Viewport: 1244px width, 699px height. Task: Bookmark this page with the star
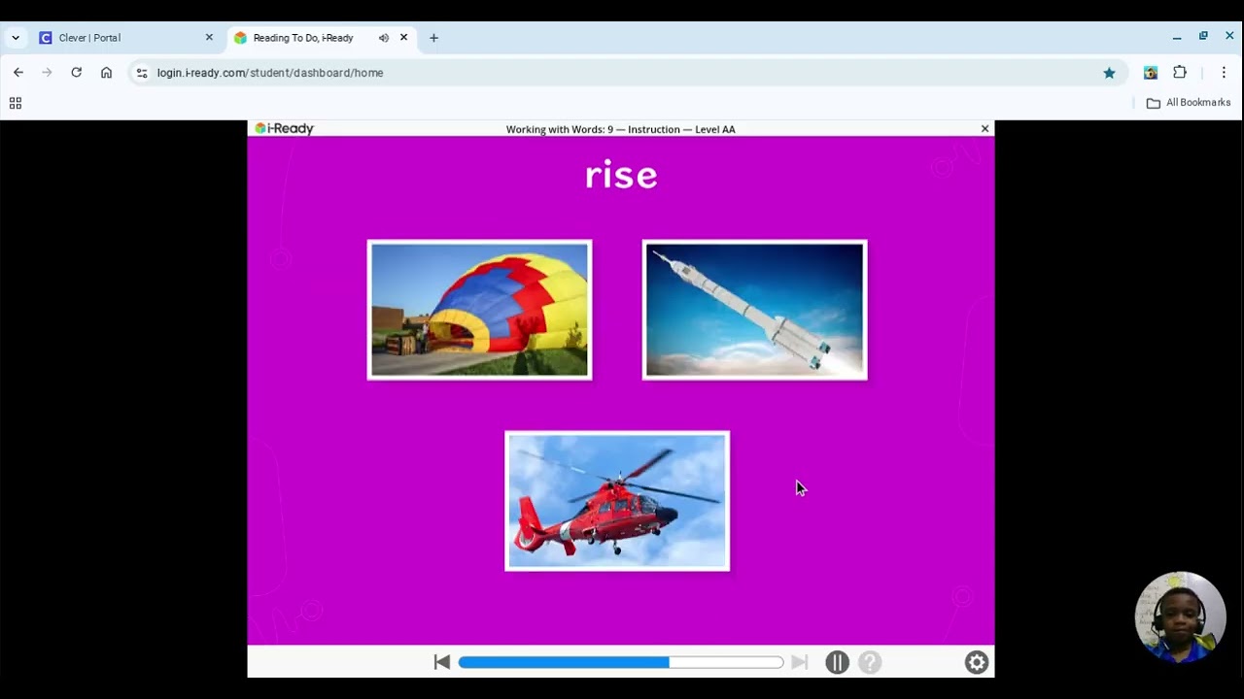click(x=1109, y=73)
